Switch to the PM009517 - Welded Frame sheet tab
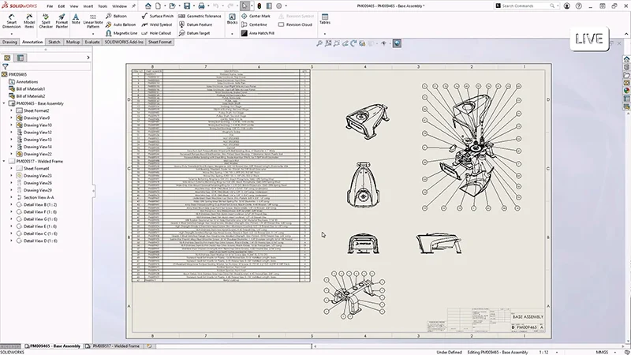Viewport: 631px width, 355px height. [117, 346]
